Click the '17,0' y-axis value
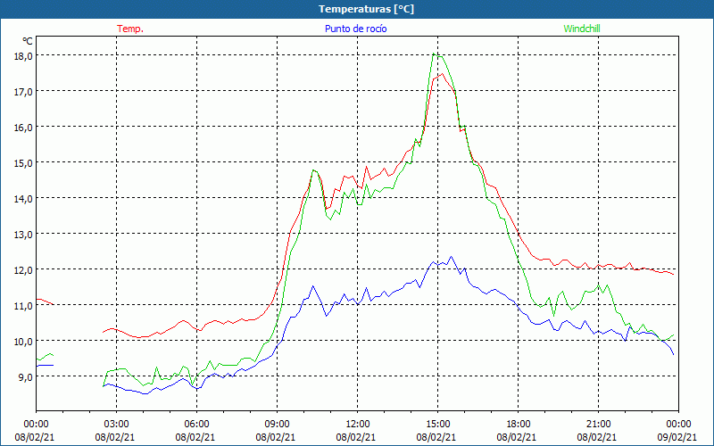 pyautogui.click(x=23, y=92)
